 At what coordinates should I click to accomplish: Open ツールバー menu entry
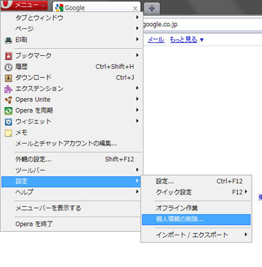pos(72,170)
